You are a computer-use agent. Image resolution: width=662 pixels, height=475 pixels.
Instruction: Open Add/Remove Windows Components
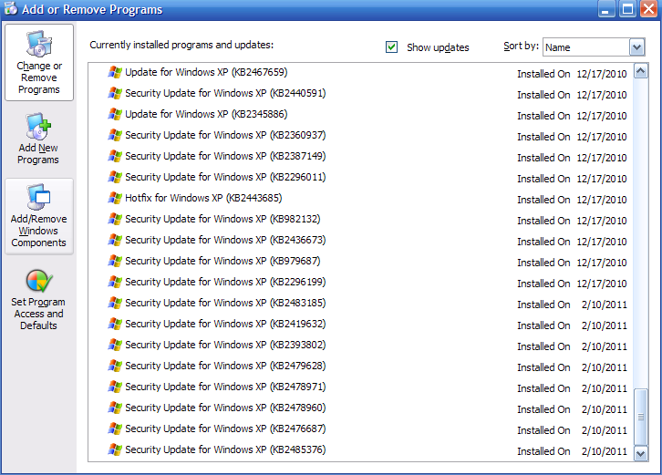39,217
